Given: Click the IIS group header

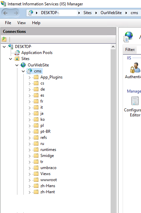Looking at the screenshot, I should coord(129,58).
